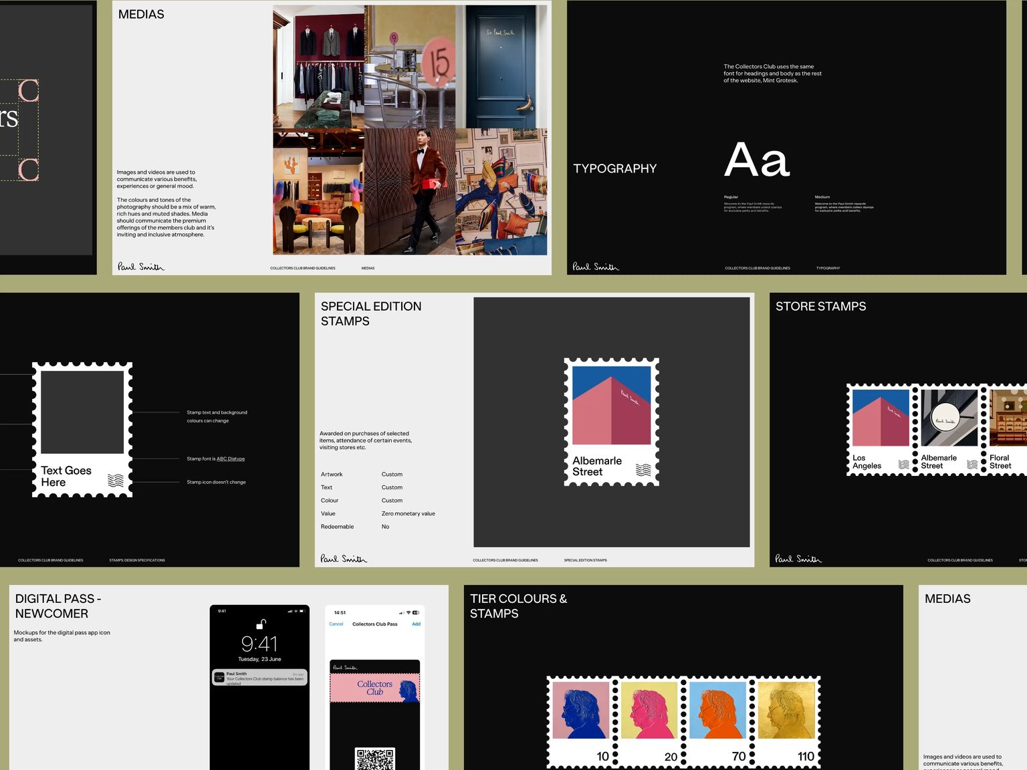The width and height of the screenshot is (1027, 770).
Task: Tap the unlock padlock icon on lock screen
Action: click(x=261, y=624)
